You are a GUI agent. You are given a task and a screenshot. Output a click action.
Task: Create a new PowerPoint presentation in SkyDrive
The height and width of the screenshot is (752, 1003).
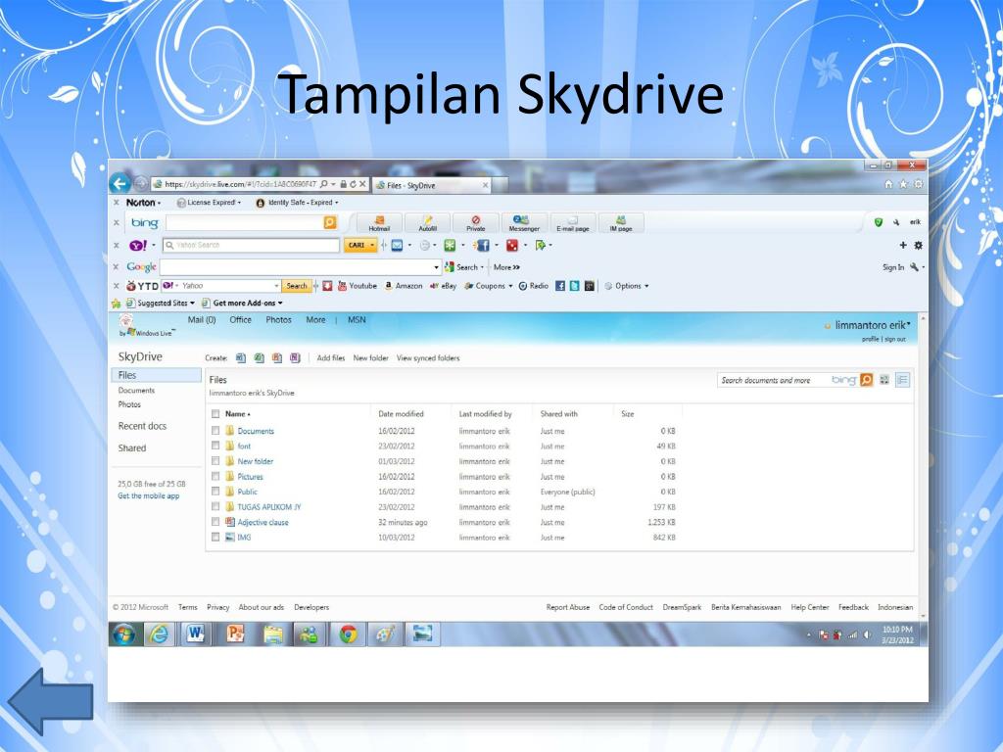coord(277,358)
